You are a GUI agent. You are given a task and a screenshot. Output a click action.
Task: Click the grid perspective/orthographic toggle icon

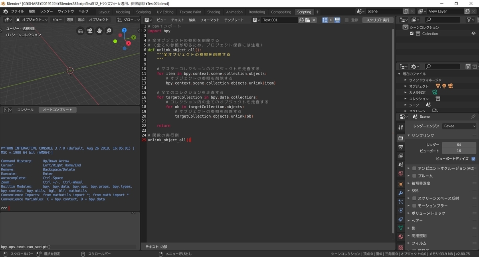[x=80, y=31]
